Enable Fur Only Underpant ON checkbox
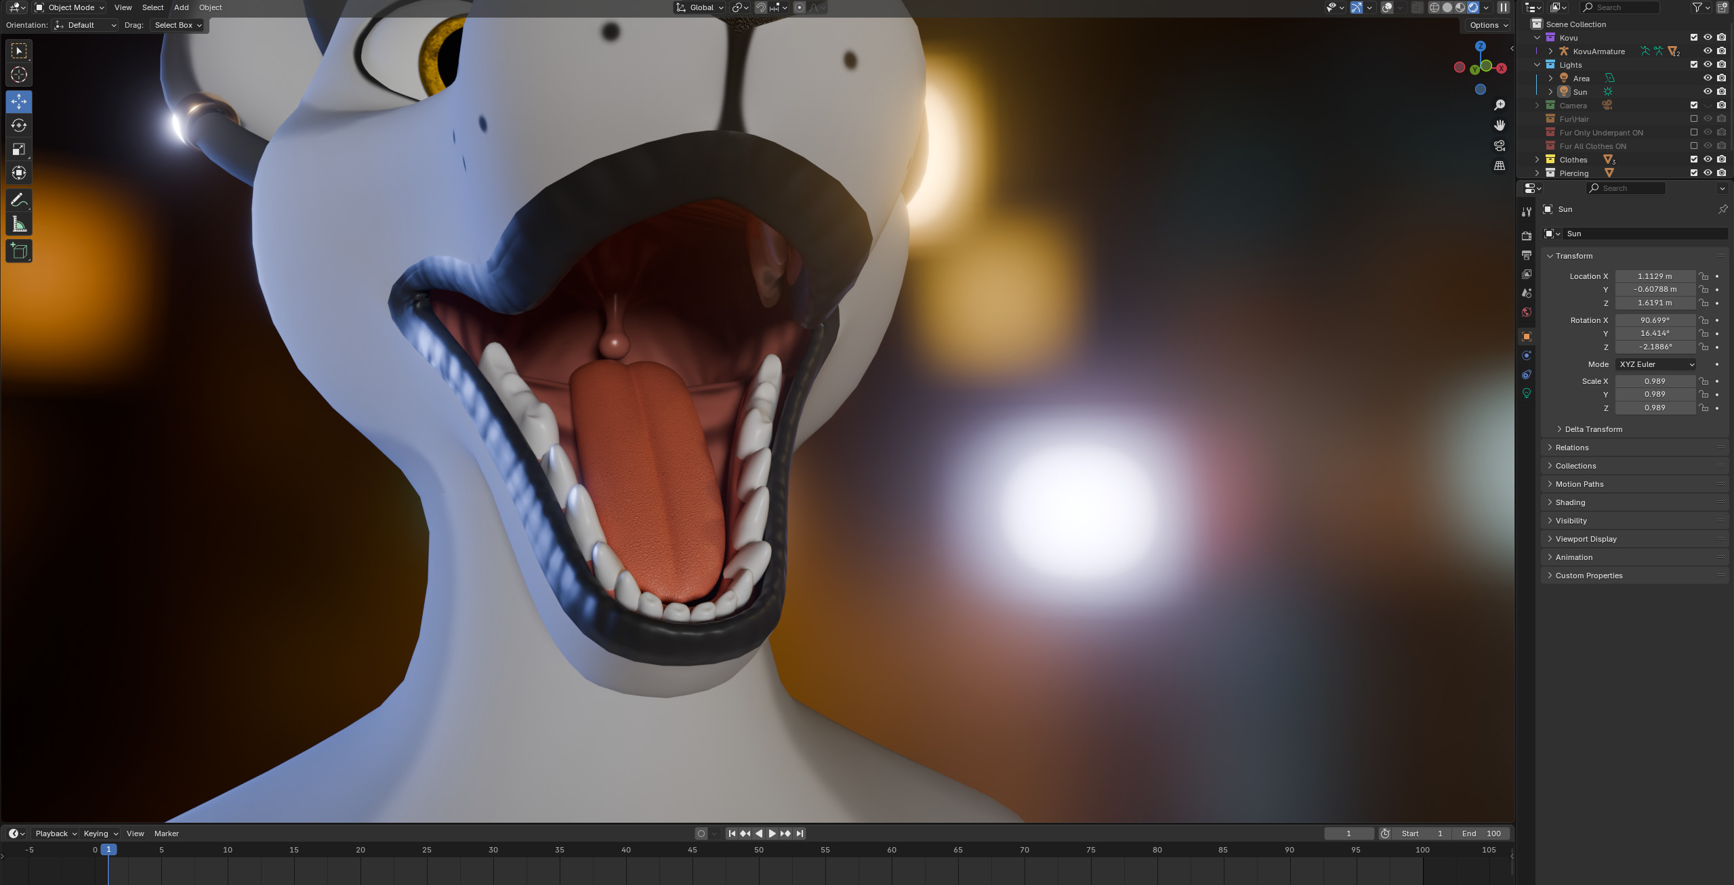This screenshot has height=885, width=1734. click(x=1693, y=132)
